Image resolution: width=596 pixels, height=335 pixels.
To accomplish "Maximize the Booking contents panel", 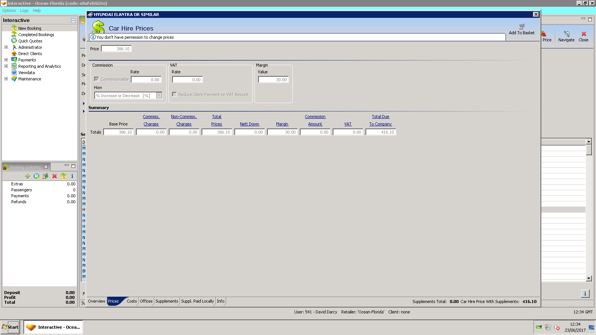I will (x=73, y=166).
